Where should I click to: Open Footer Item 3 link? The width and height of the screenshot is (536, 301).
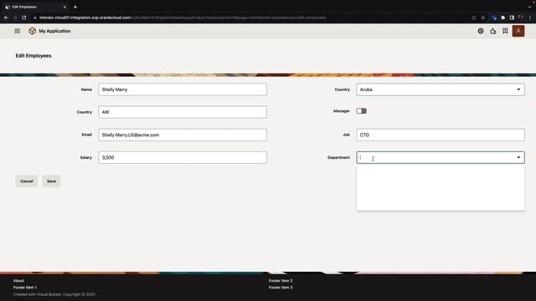(x=281, y=288)
